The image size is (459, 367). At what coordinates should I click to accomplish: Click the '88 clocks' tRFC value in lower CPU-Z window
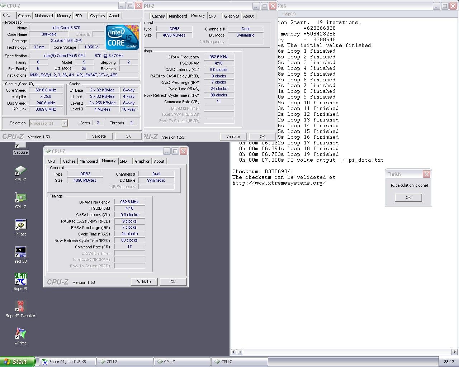pyautogui.click(x=129, y=240)
